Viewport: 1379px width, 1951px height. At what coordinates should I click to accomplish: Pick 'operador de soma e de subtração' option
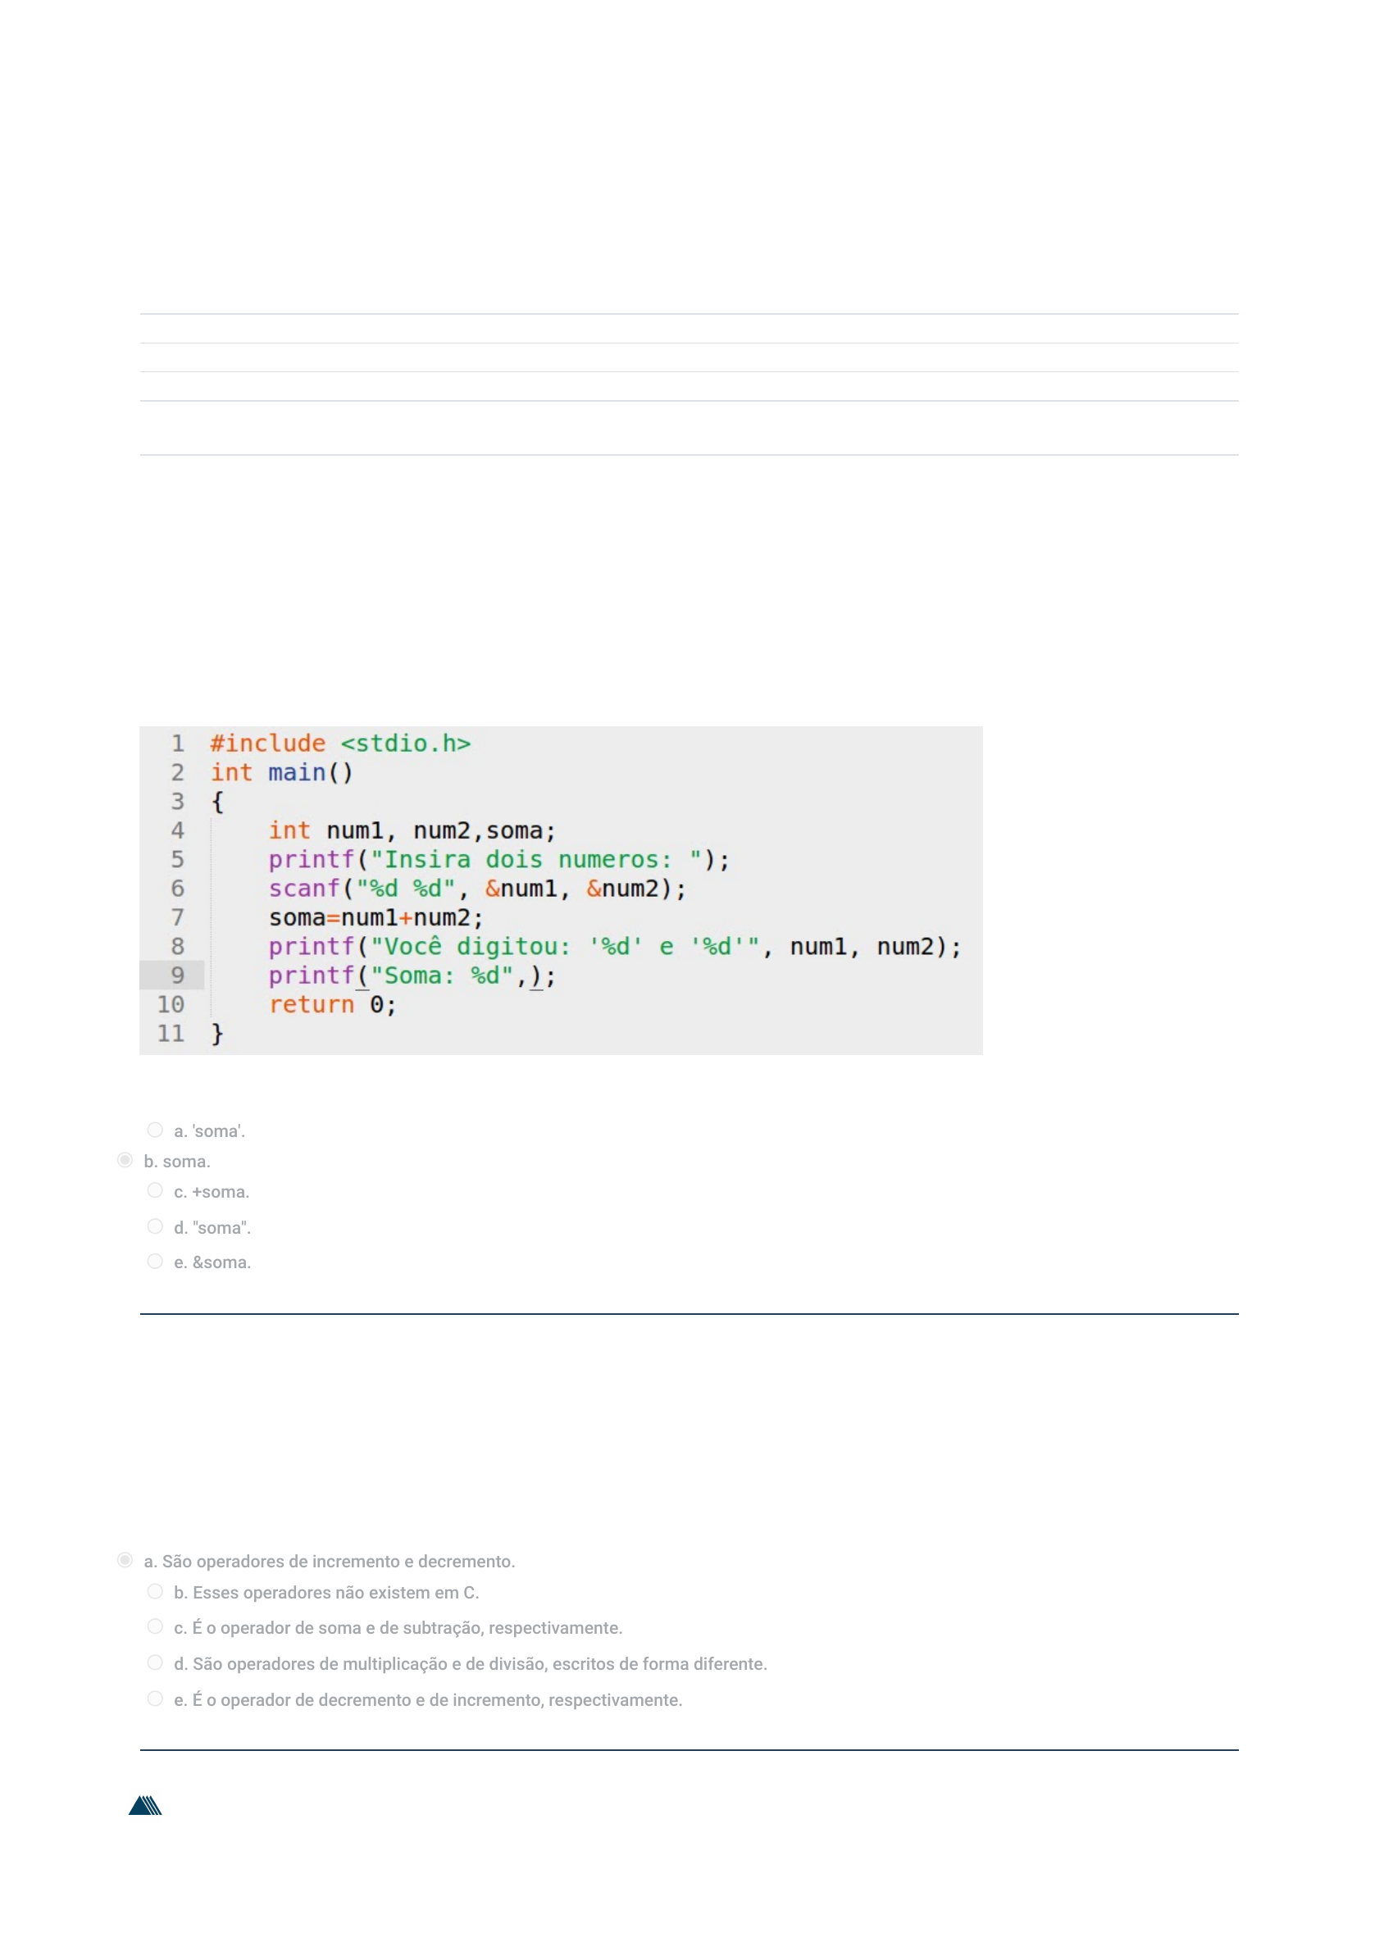pos(155,1626)
